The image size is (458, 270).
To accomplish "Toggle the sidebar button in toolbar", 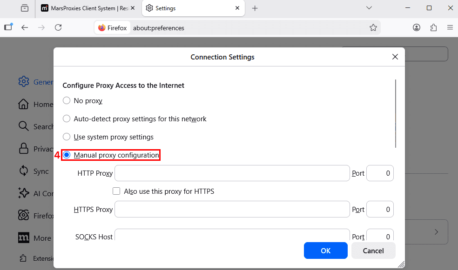I will (8, 27).
